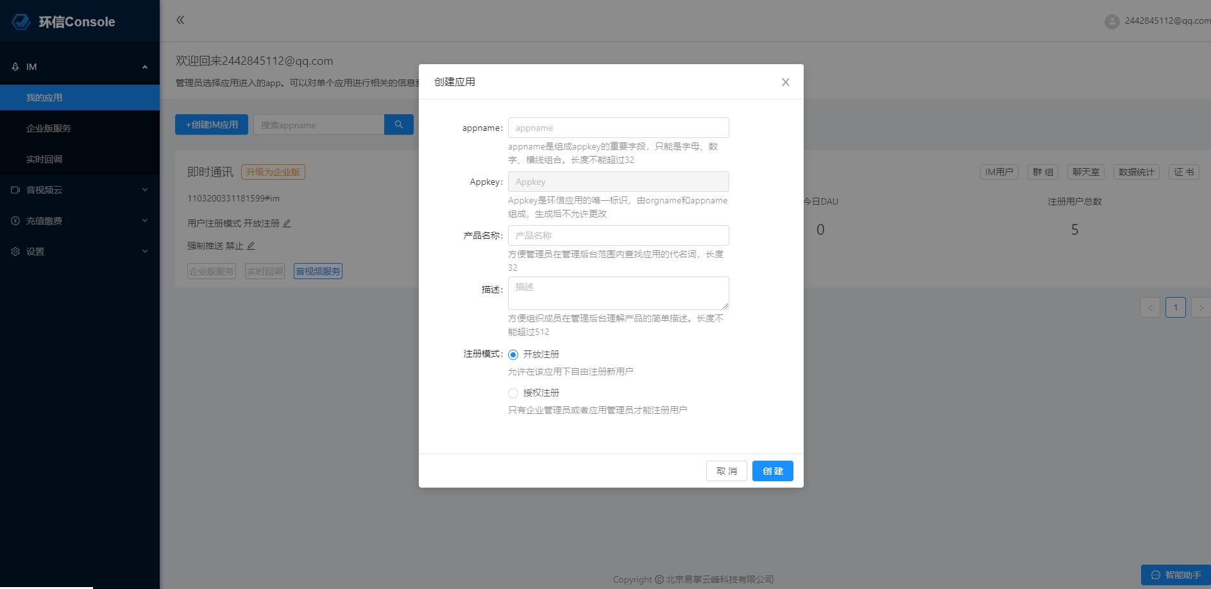Go to the previous page arrow
This screenshot has width=1211, height=589.
[1149, 307]
